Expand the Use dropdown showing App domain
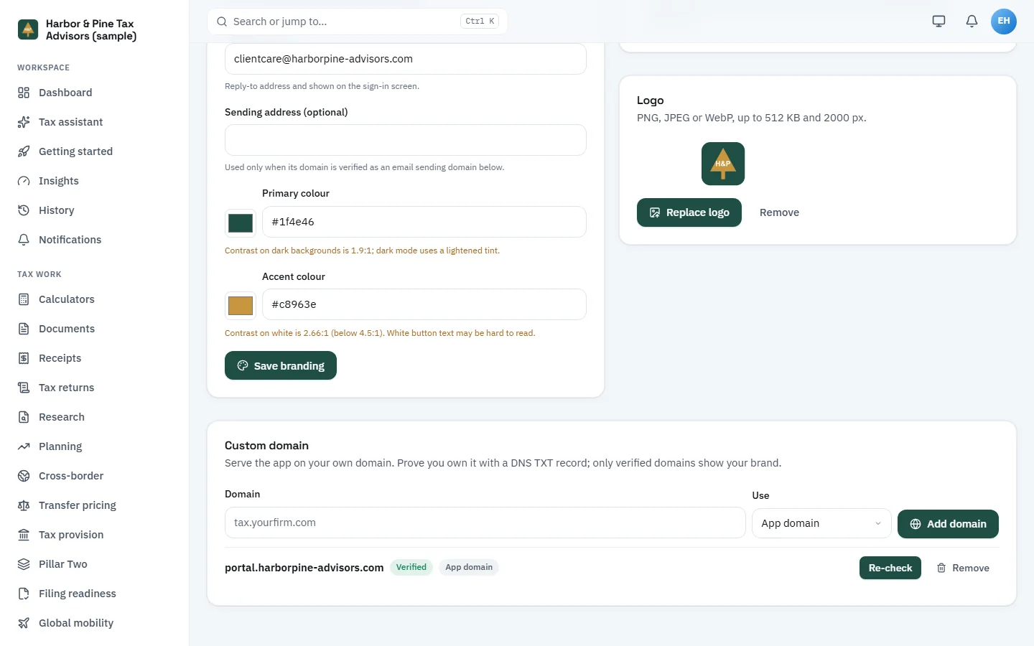The image size is (1034, 646). coord(821,523)
